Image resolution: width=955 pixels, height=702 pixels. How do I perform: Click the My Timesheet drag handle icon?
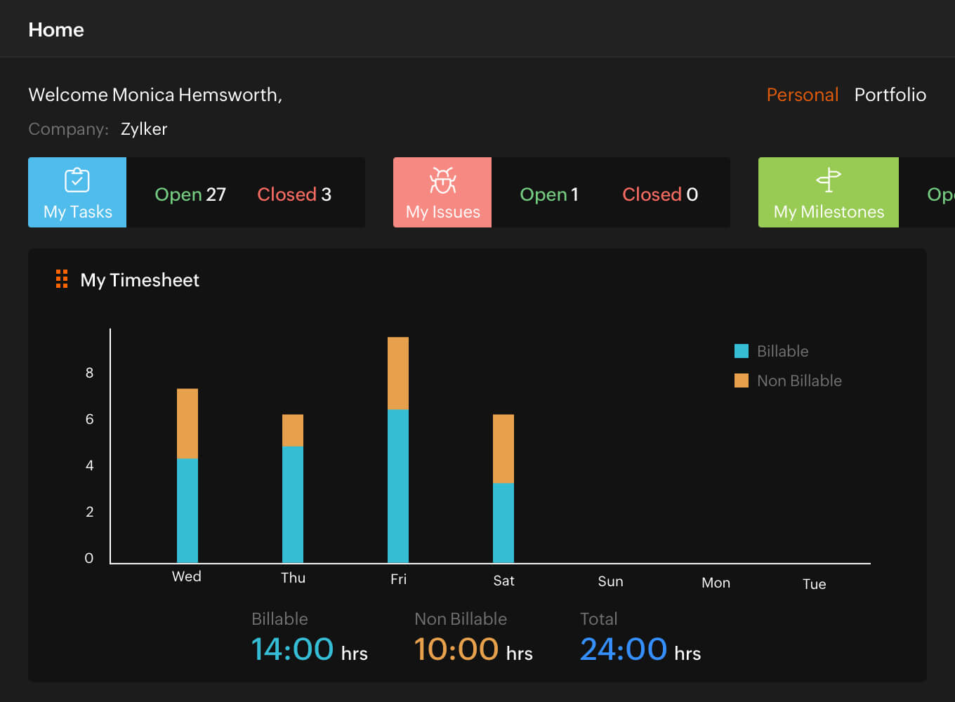pos(62,279)
